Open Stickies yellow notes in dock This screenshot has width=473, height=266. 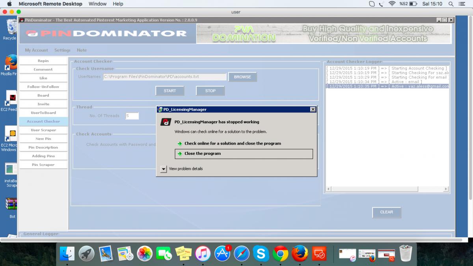click(183, 254)
